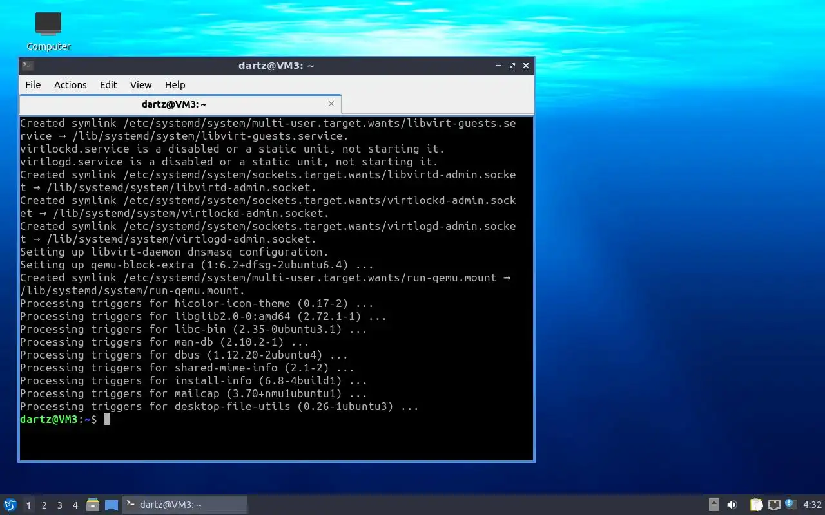
Task: Open the Edit menu in terminal
Action: point(108,85)
